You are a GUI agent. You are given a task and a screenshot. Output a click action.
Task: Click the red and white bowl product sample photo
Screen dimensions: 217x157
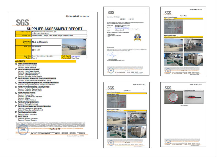(174, 97)
